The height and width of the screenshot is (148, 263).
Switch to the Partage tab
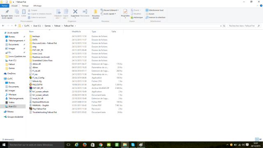pyautogui.click(x=25, y=6)
